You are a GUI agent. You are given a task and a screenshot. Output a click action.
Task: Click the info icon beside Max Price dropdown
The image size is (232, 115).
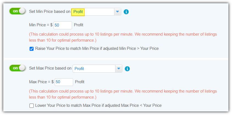point(127,68)
